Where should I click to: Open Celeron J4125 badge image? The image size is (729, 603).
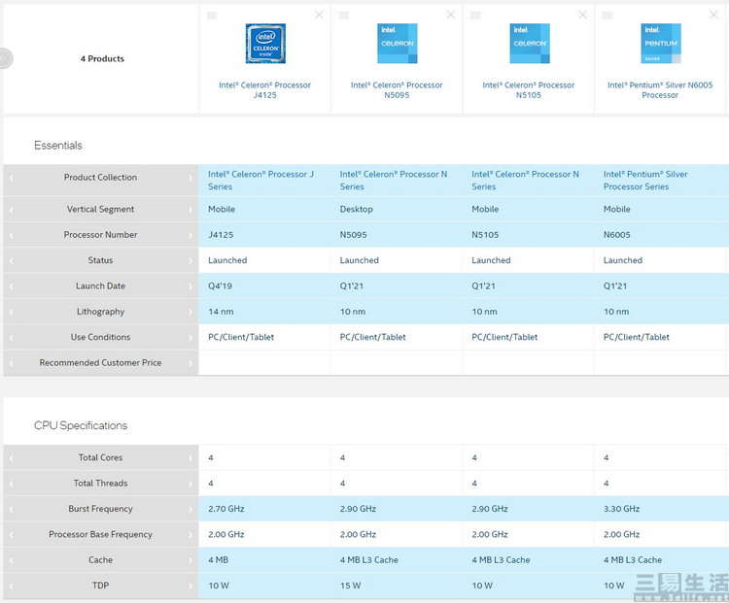click(x=265, y=43)
